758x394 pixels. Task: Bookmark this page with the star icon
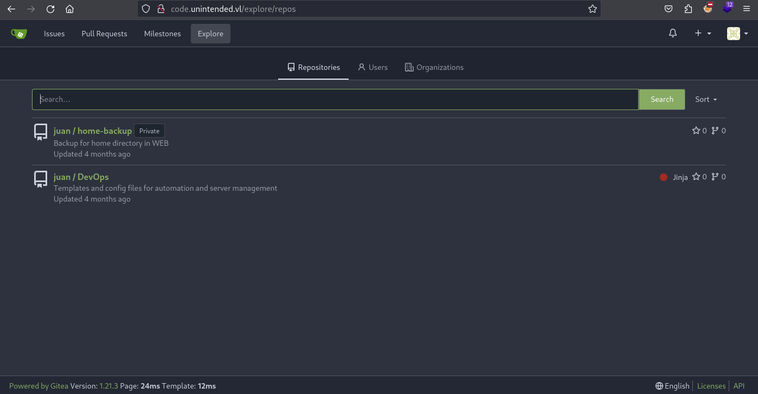click(x=592, y=9)
